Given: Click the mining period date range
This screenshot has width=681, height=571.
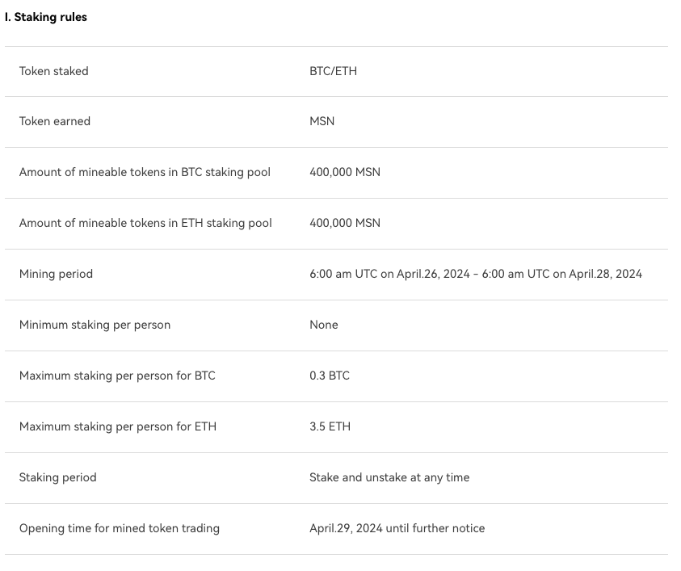Looking at the screenshot, I should pos(476,274).
